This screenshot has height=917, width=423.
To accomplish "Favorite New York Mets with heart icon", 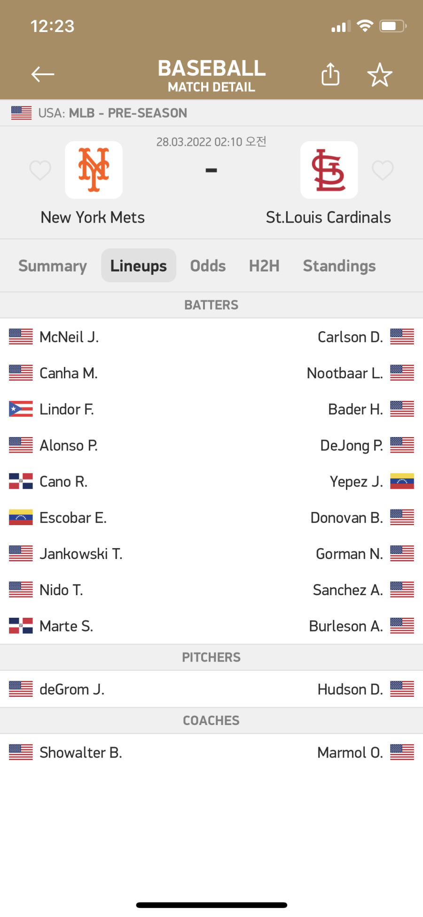I will pyautogui.click(x=40, y=170).
